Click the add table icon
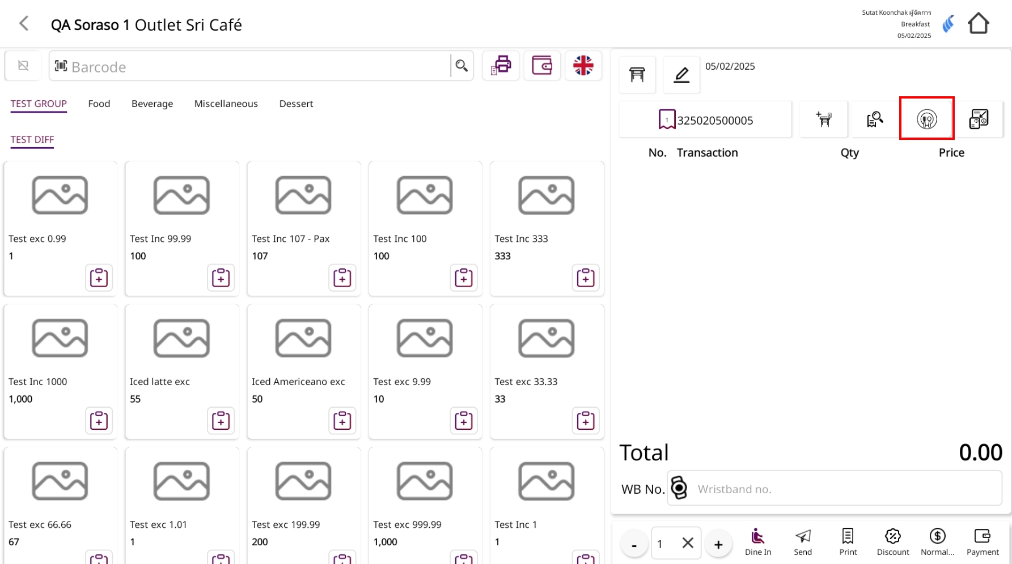This screenshot has height=564, width=1012. [x=823, y=119]
